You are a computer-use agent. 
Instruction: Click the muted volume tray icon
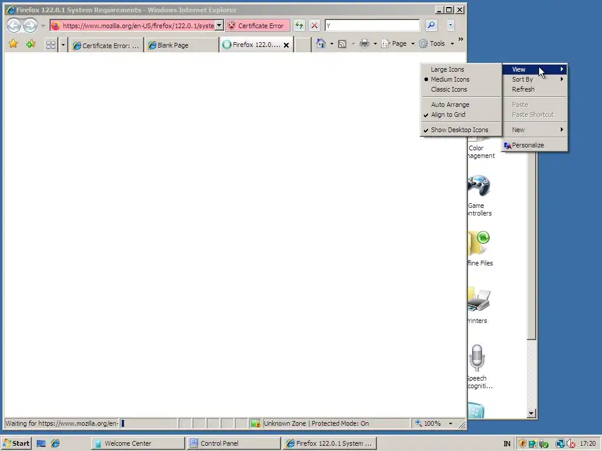pos(571,444)
